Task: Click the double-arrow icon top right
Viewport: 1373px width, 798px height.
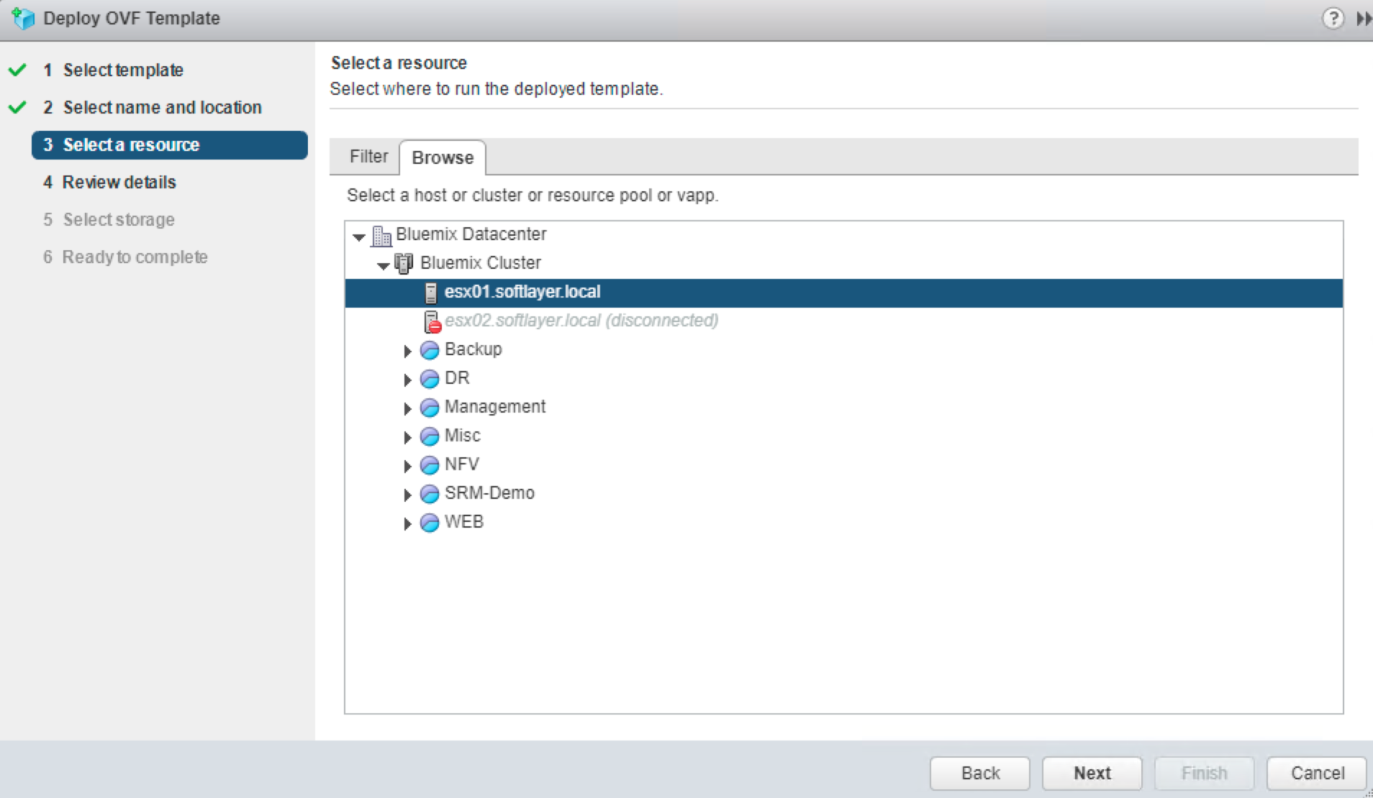Action: pos(1364,19)
